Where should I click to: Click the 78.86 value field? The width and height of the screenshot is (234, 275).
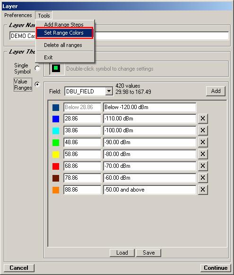point(82,178)
